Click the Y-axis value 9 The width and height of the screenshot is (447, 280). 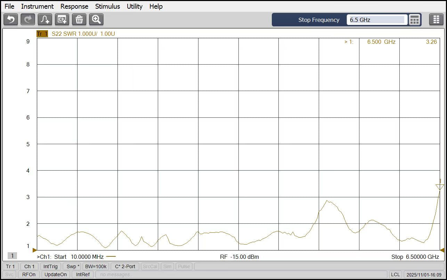tap(28, 41)
